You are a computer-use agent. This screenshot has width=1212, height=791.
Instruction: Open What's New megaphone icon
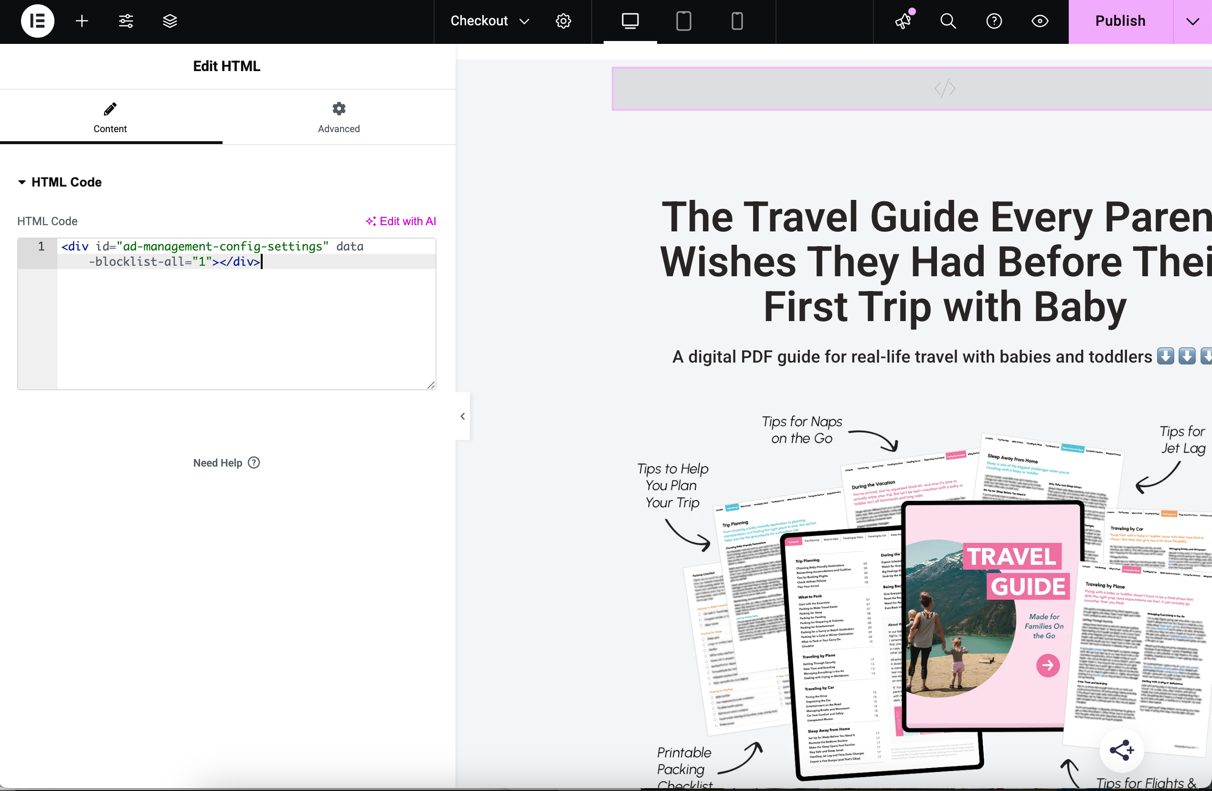[904, 21]
